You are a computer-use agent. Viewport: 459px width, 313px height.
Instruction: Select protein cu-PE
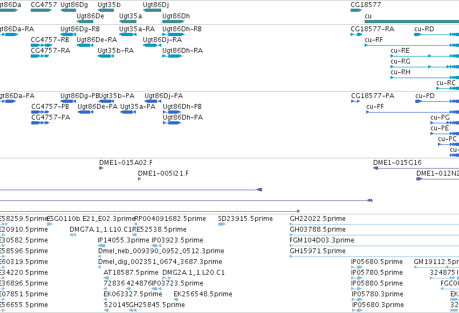point(444,134)
